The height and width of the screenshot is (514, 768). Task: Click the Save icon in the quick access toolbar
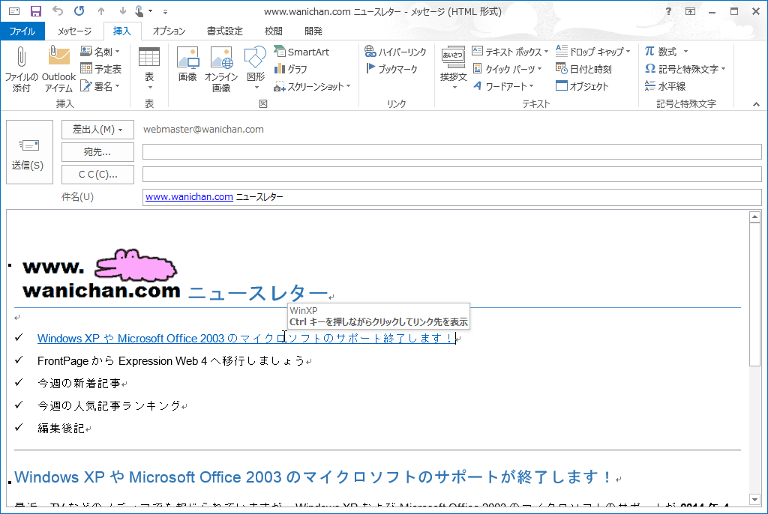pos(36,11)
